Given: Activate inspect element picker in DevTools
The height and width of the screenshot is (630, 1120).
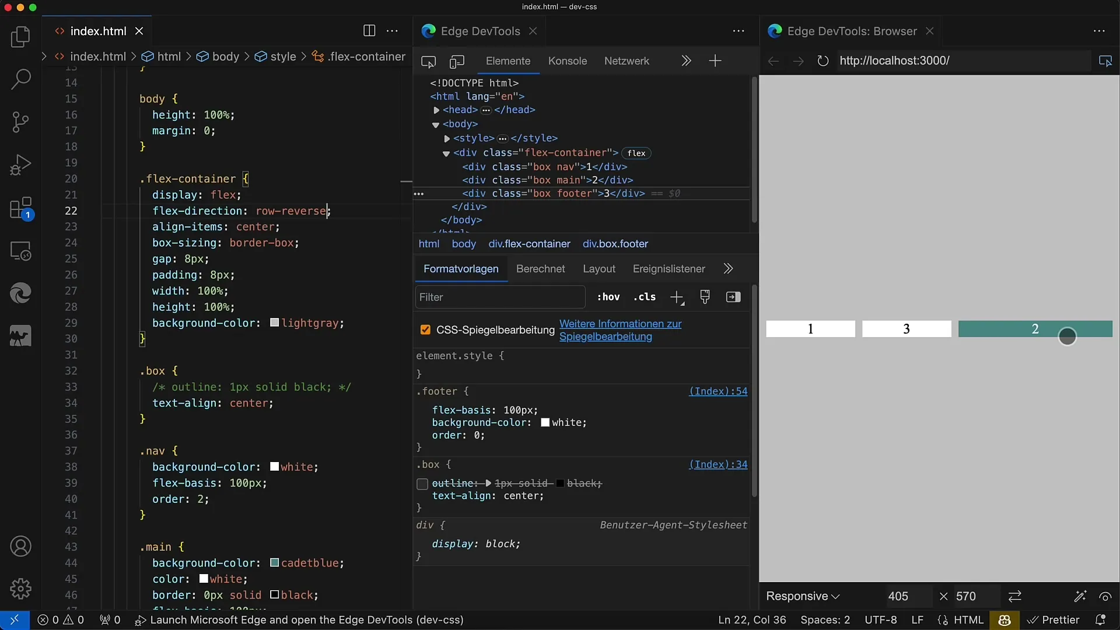Looking at the screenshot, I should [x=429, y=61].
